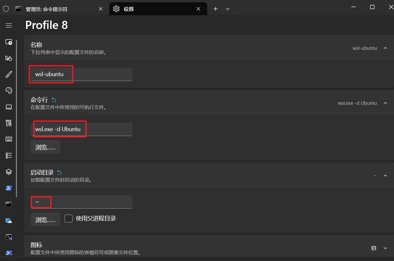Reset the 命令行 setting to default
Viewport: 394px width, 261px height.
(54, 100)
